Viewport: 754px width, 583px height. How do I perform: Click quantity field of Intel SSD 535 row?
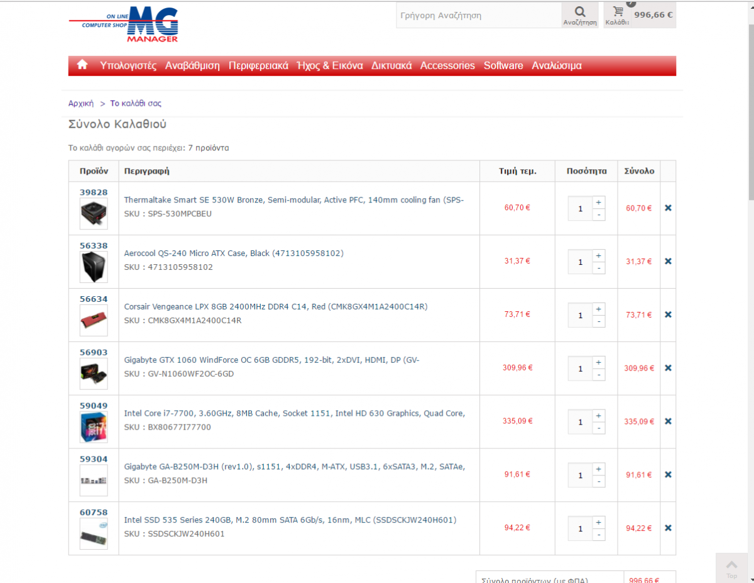[x=581, y=529]
